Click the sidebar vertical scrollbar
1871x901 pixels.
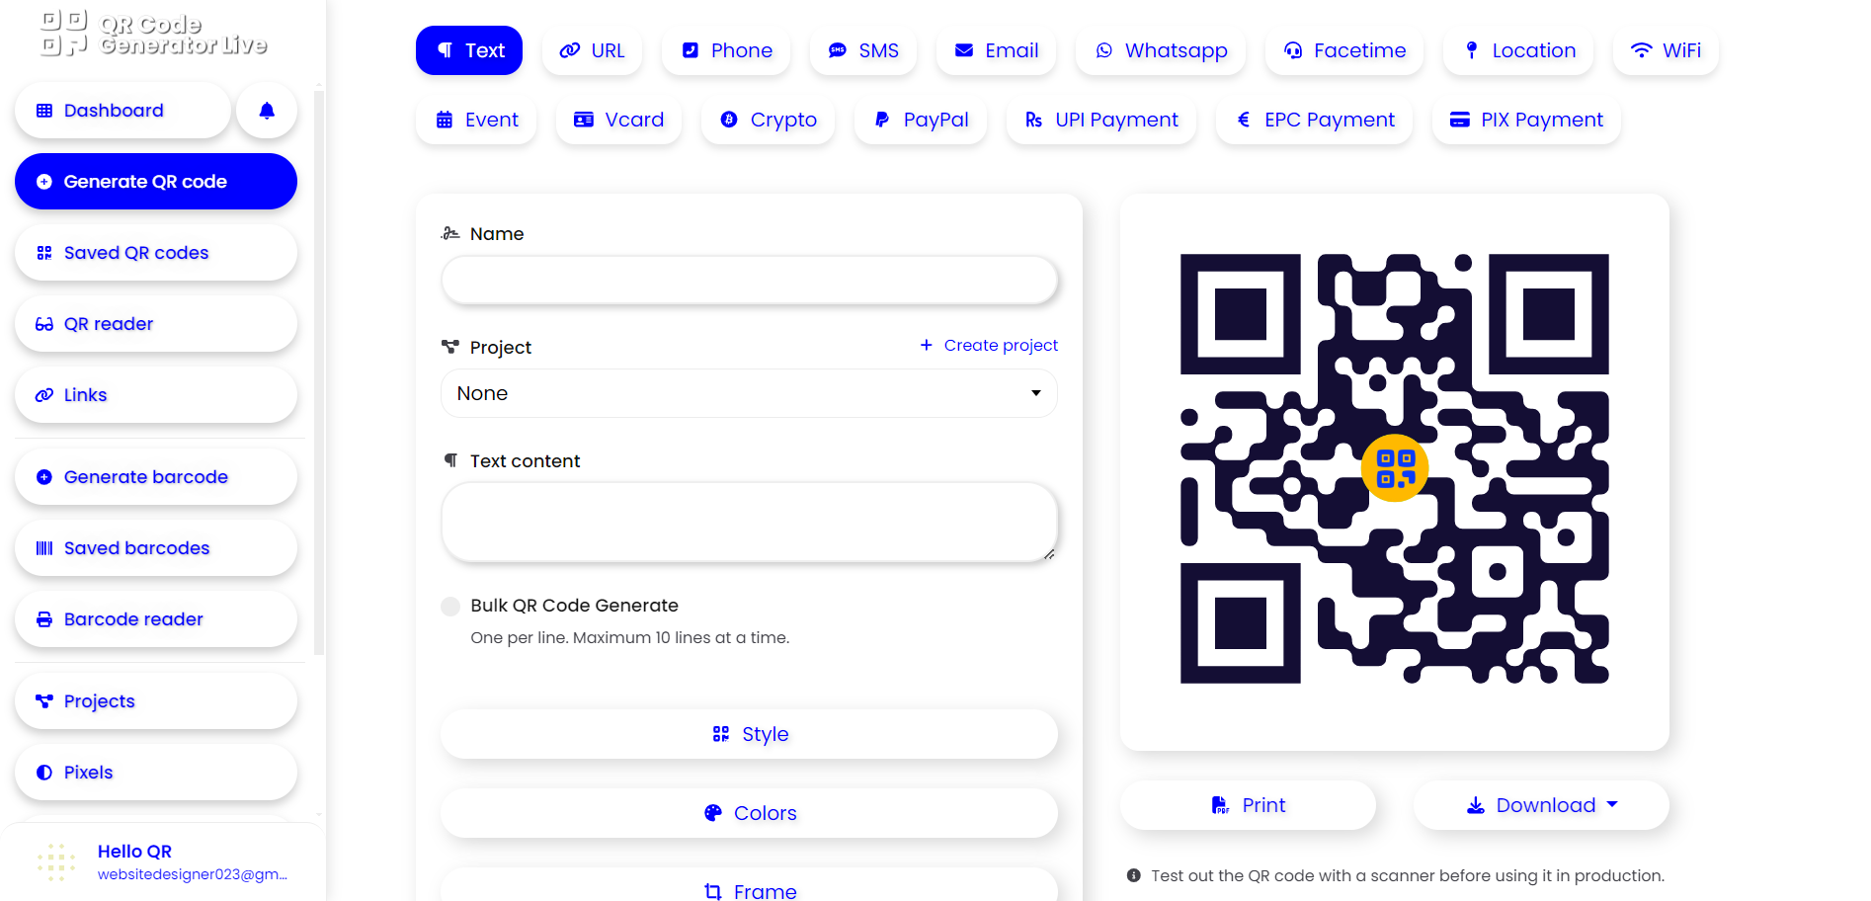(318, 371)
